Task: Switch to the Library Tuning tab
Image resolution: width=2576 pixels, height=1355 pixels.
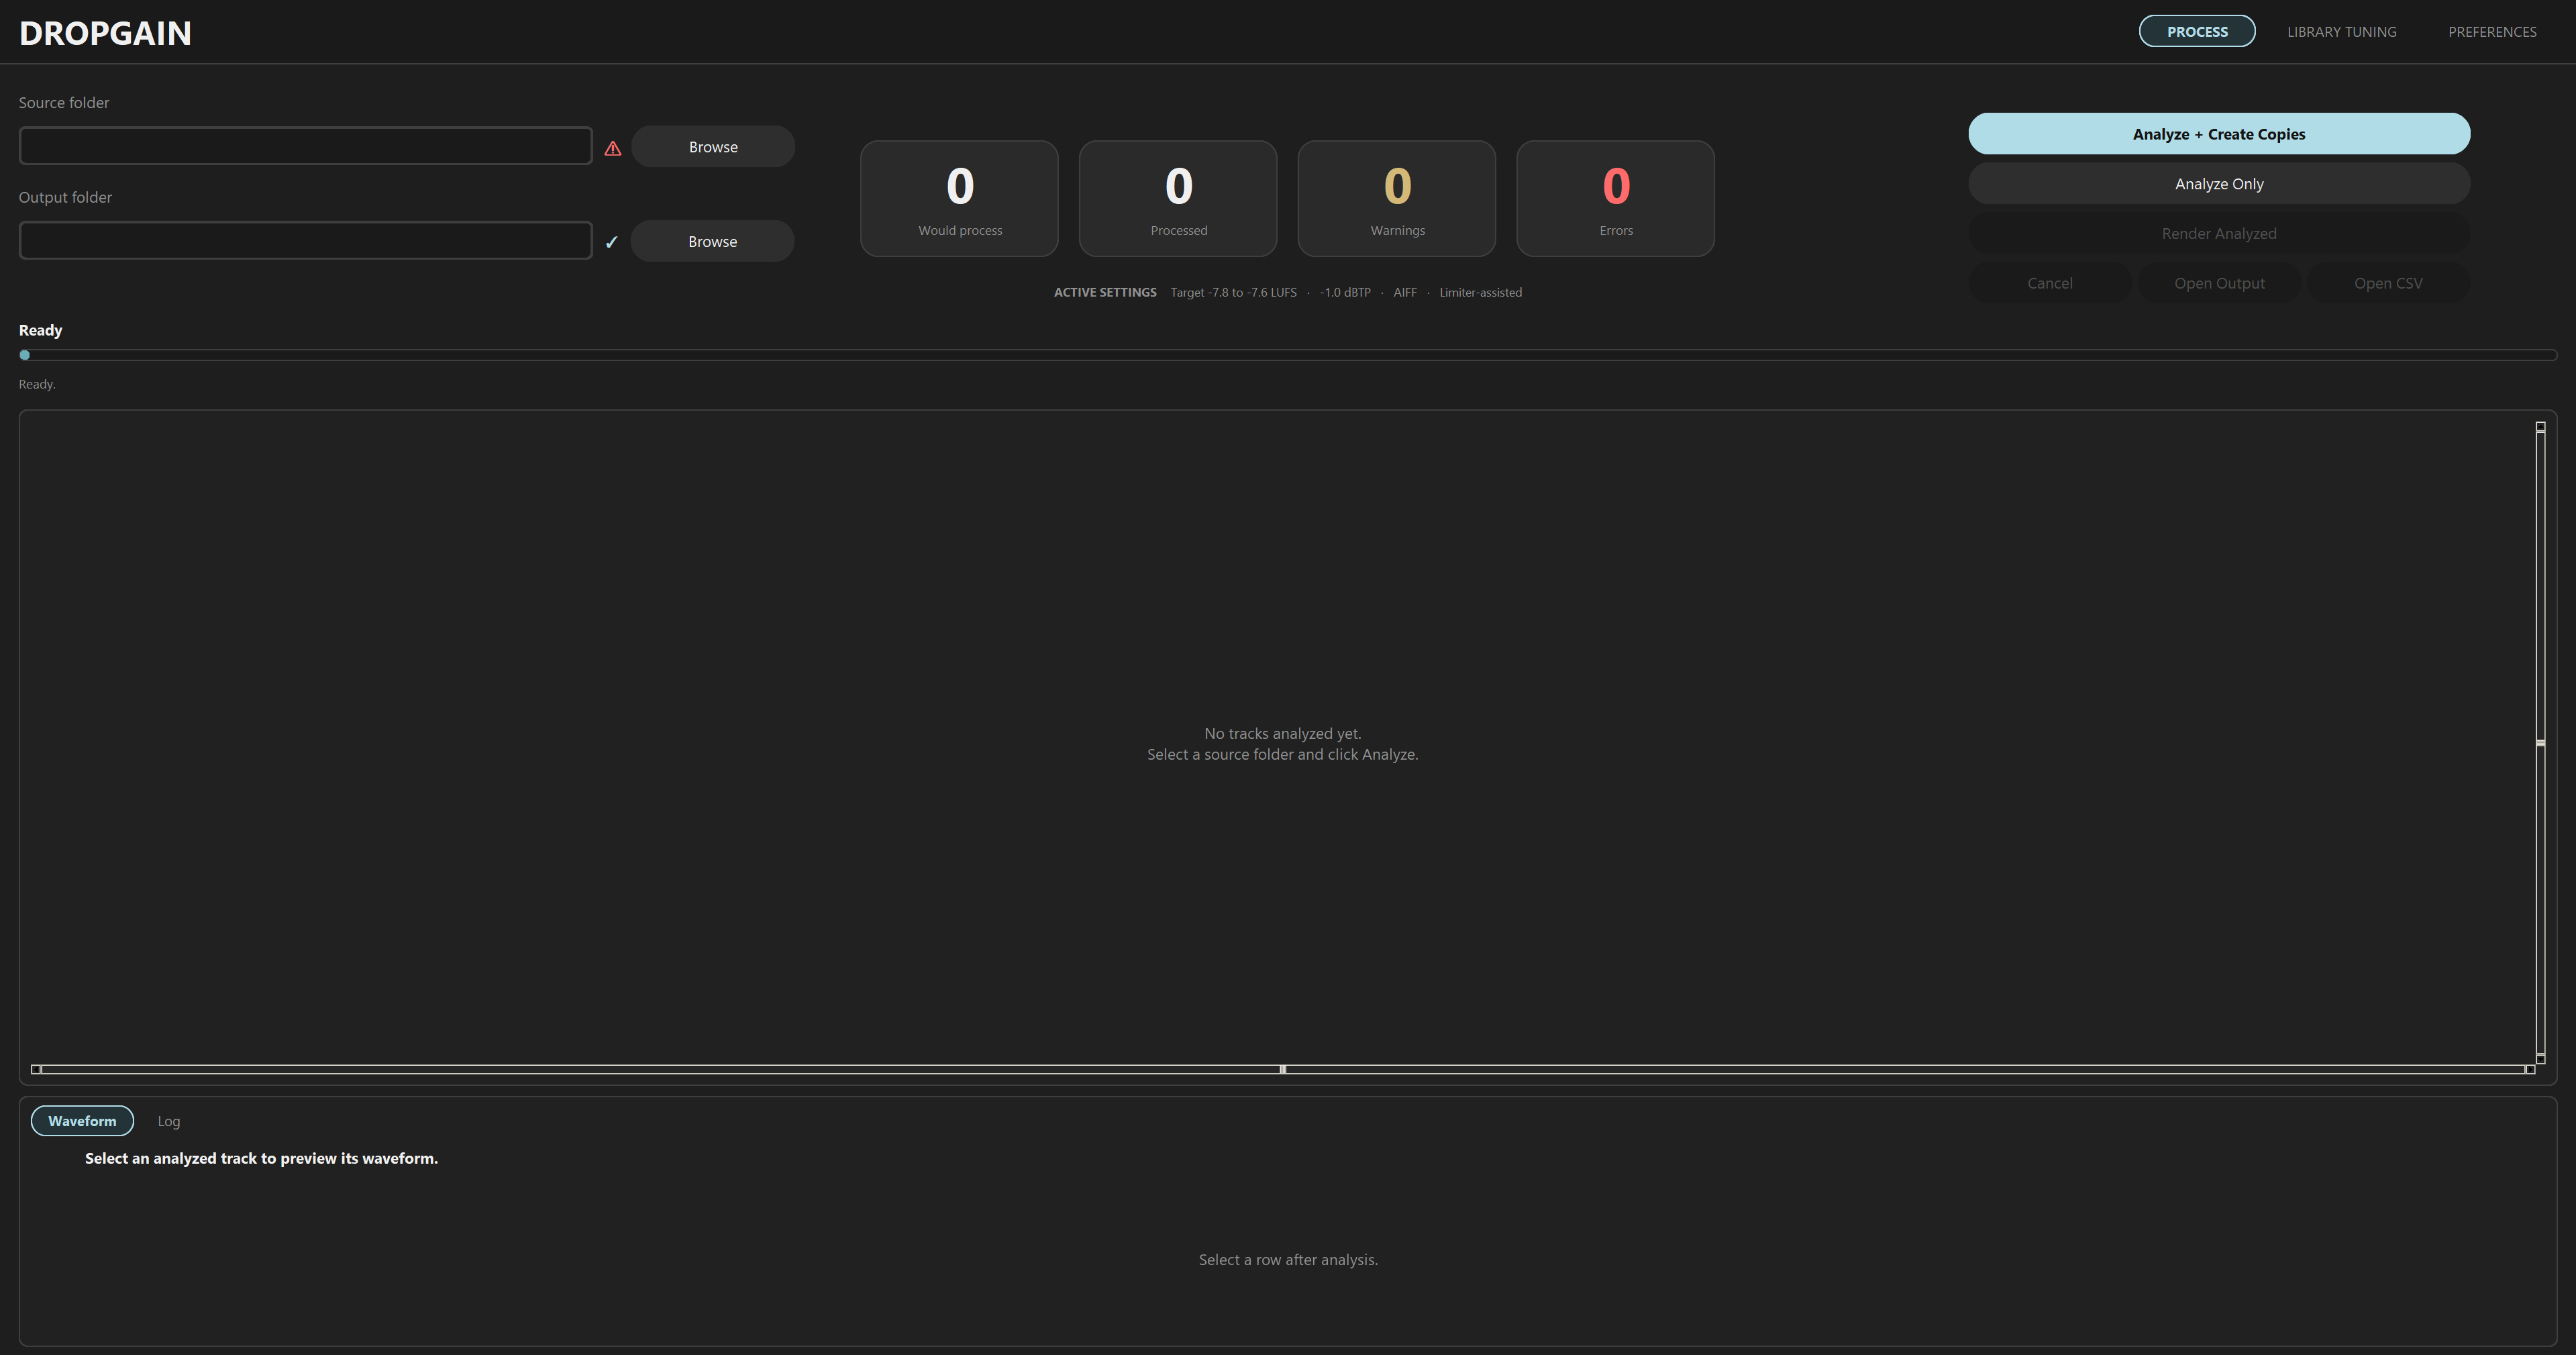Action: [x=2341, y=31]
